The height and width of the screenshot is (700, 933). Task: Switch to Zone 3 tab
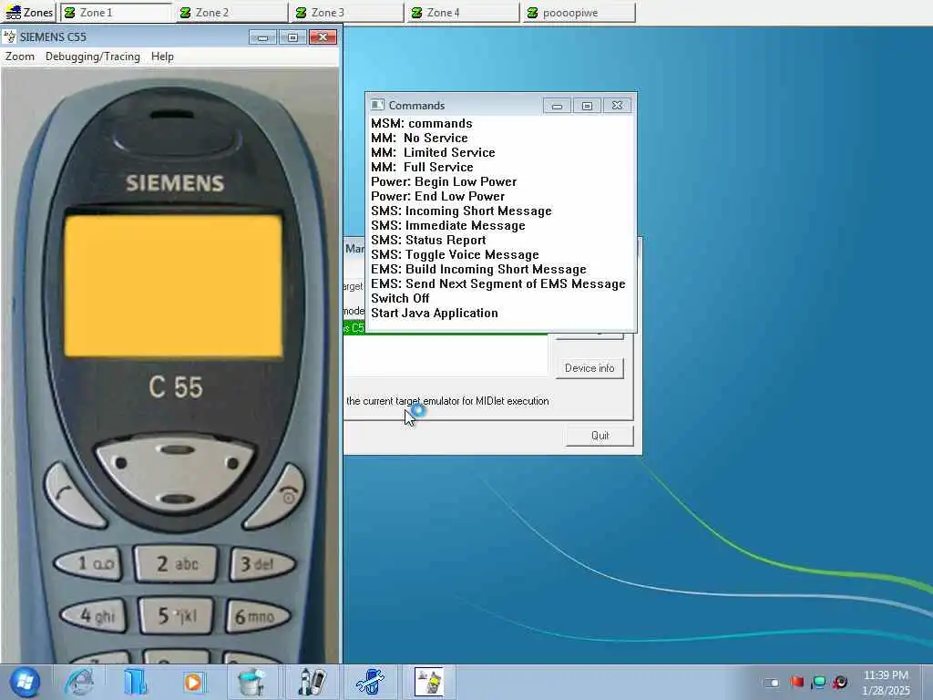click(x=347, y=13)
